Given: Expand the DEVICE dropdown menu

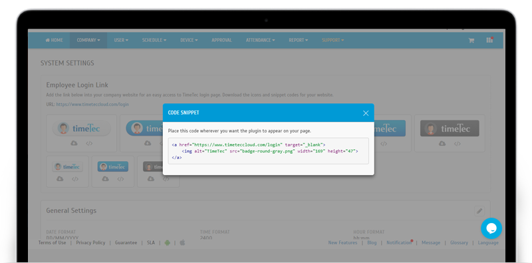Looking at the screenshot, I should tap(189, 40).
